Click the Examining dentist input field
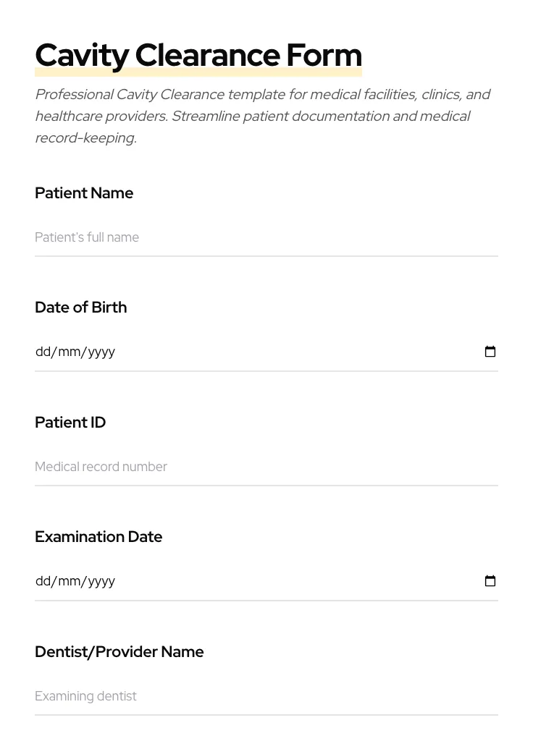This screenshot has width=533, height=741. click(x=266, y=696)
